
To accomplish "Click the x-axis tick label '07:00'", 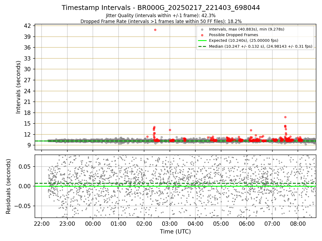I will [x=272, y=223].
